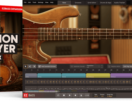The image size is (132, 105).
Task: Click the record button
Action: (76, 95)
